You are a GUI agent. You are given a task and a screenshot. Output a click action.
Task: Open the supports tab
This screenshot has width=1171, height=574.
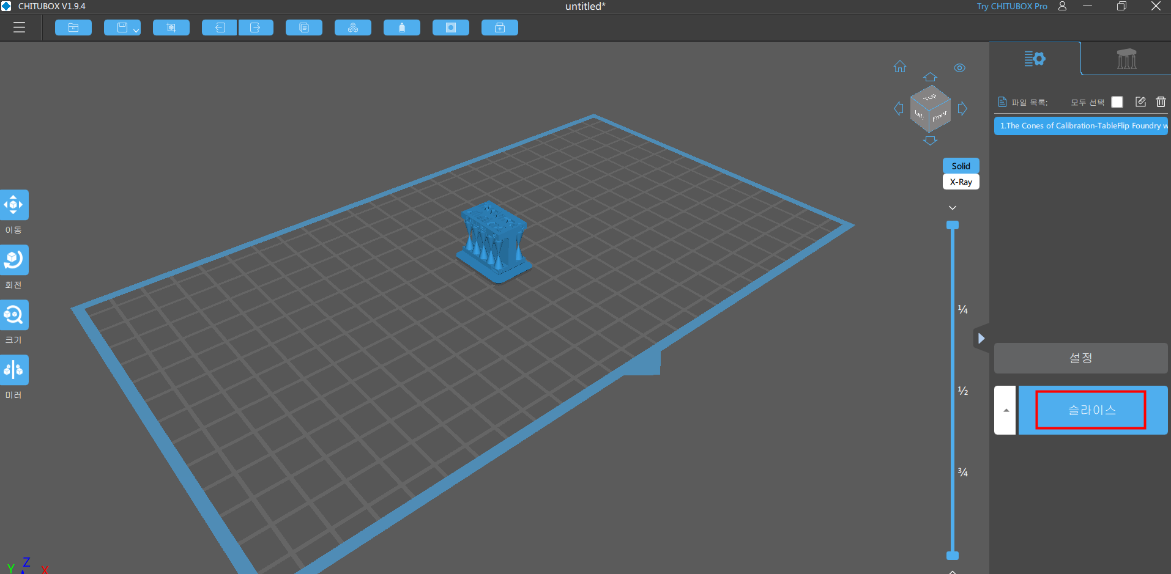point(1126,59)
